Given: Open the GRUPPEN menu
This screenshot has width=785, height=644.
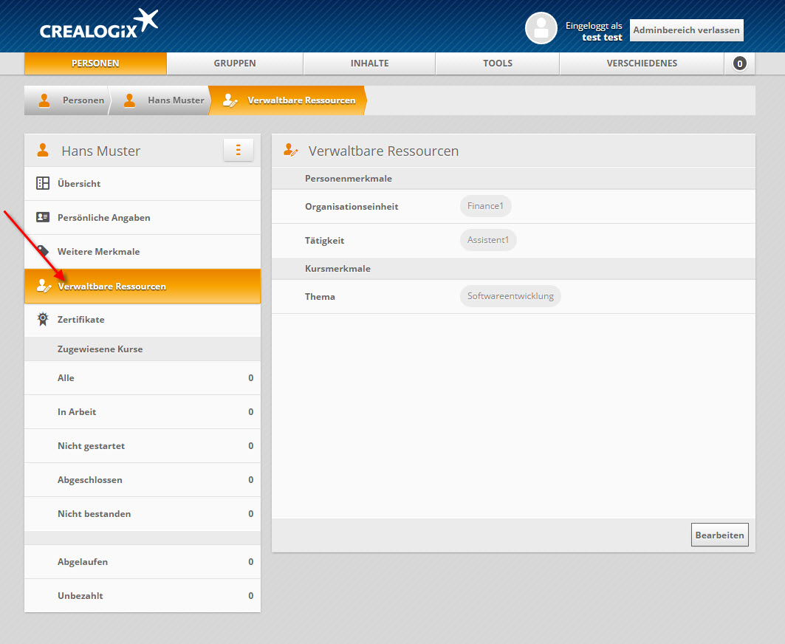Looking at the screenshot, I should click(235, 64).
